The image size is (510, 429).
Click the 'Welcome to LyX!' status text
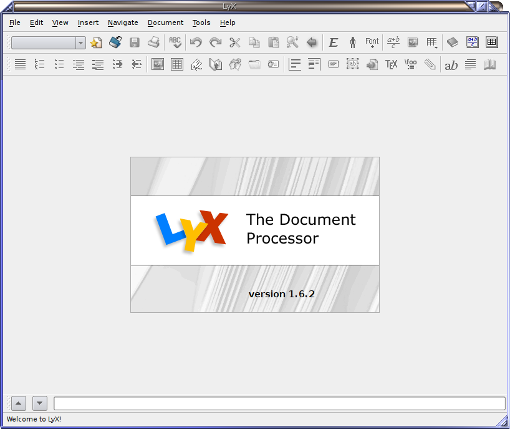point(34,419)
